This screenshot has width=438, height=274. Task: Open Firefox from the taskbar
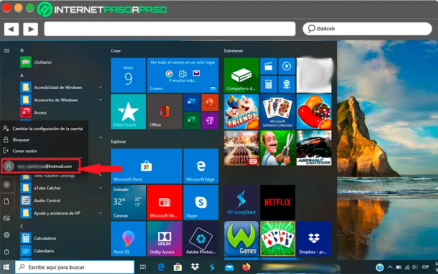(x=246, y=267)
